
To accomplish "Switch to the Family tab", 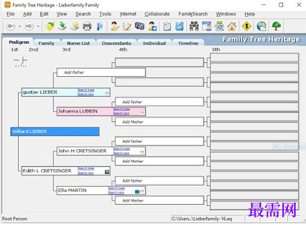I will pos(46,43).
